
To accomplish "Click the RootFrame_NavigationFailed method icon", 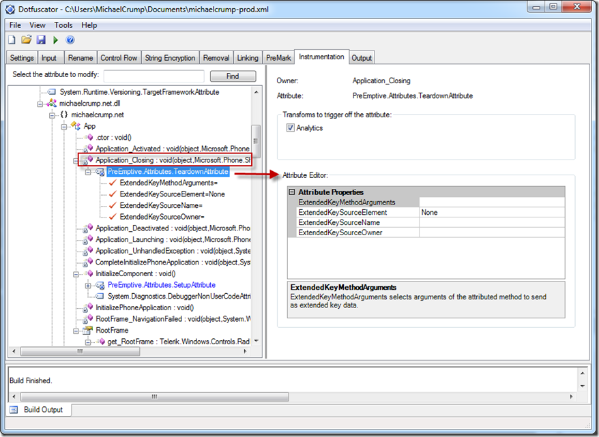I will tap(88, 318).
